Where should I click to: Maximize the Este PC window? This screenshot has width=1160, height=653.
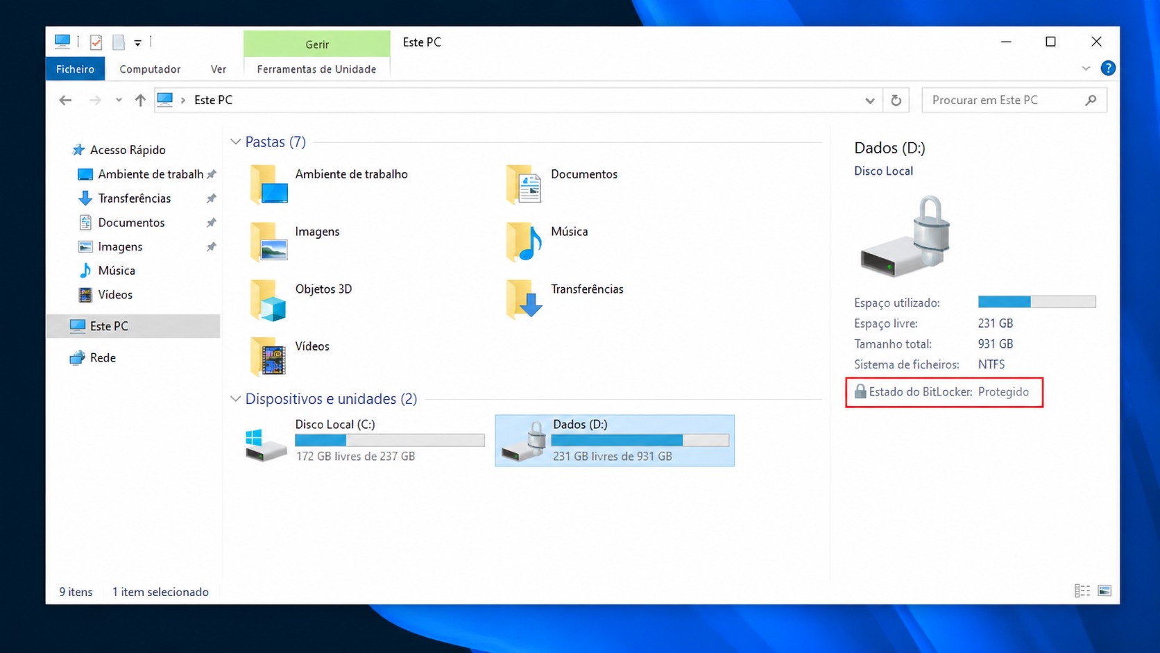(1050, 42)
